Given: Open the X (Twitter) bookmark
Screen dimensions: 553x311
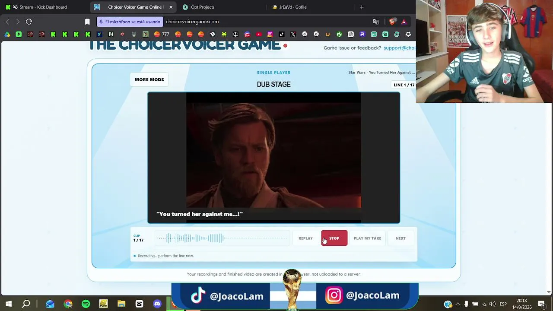Looking at the screenshot, I should [293, 34].
